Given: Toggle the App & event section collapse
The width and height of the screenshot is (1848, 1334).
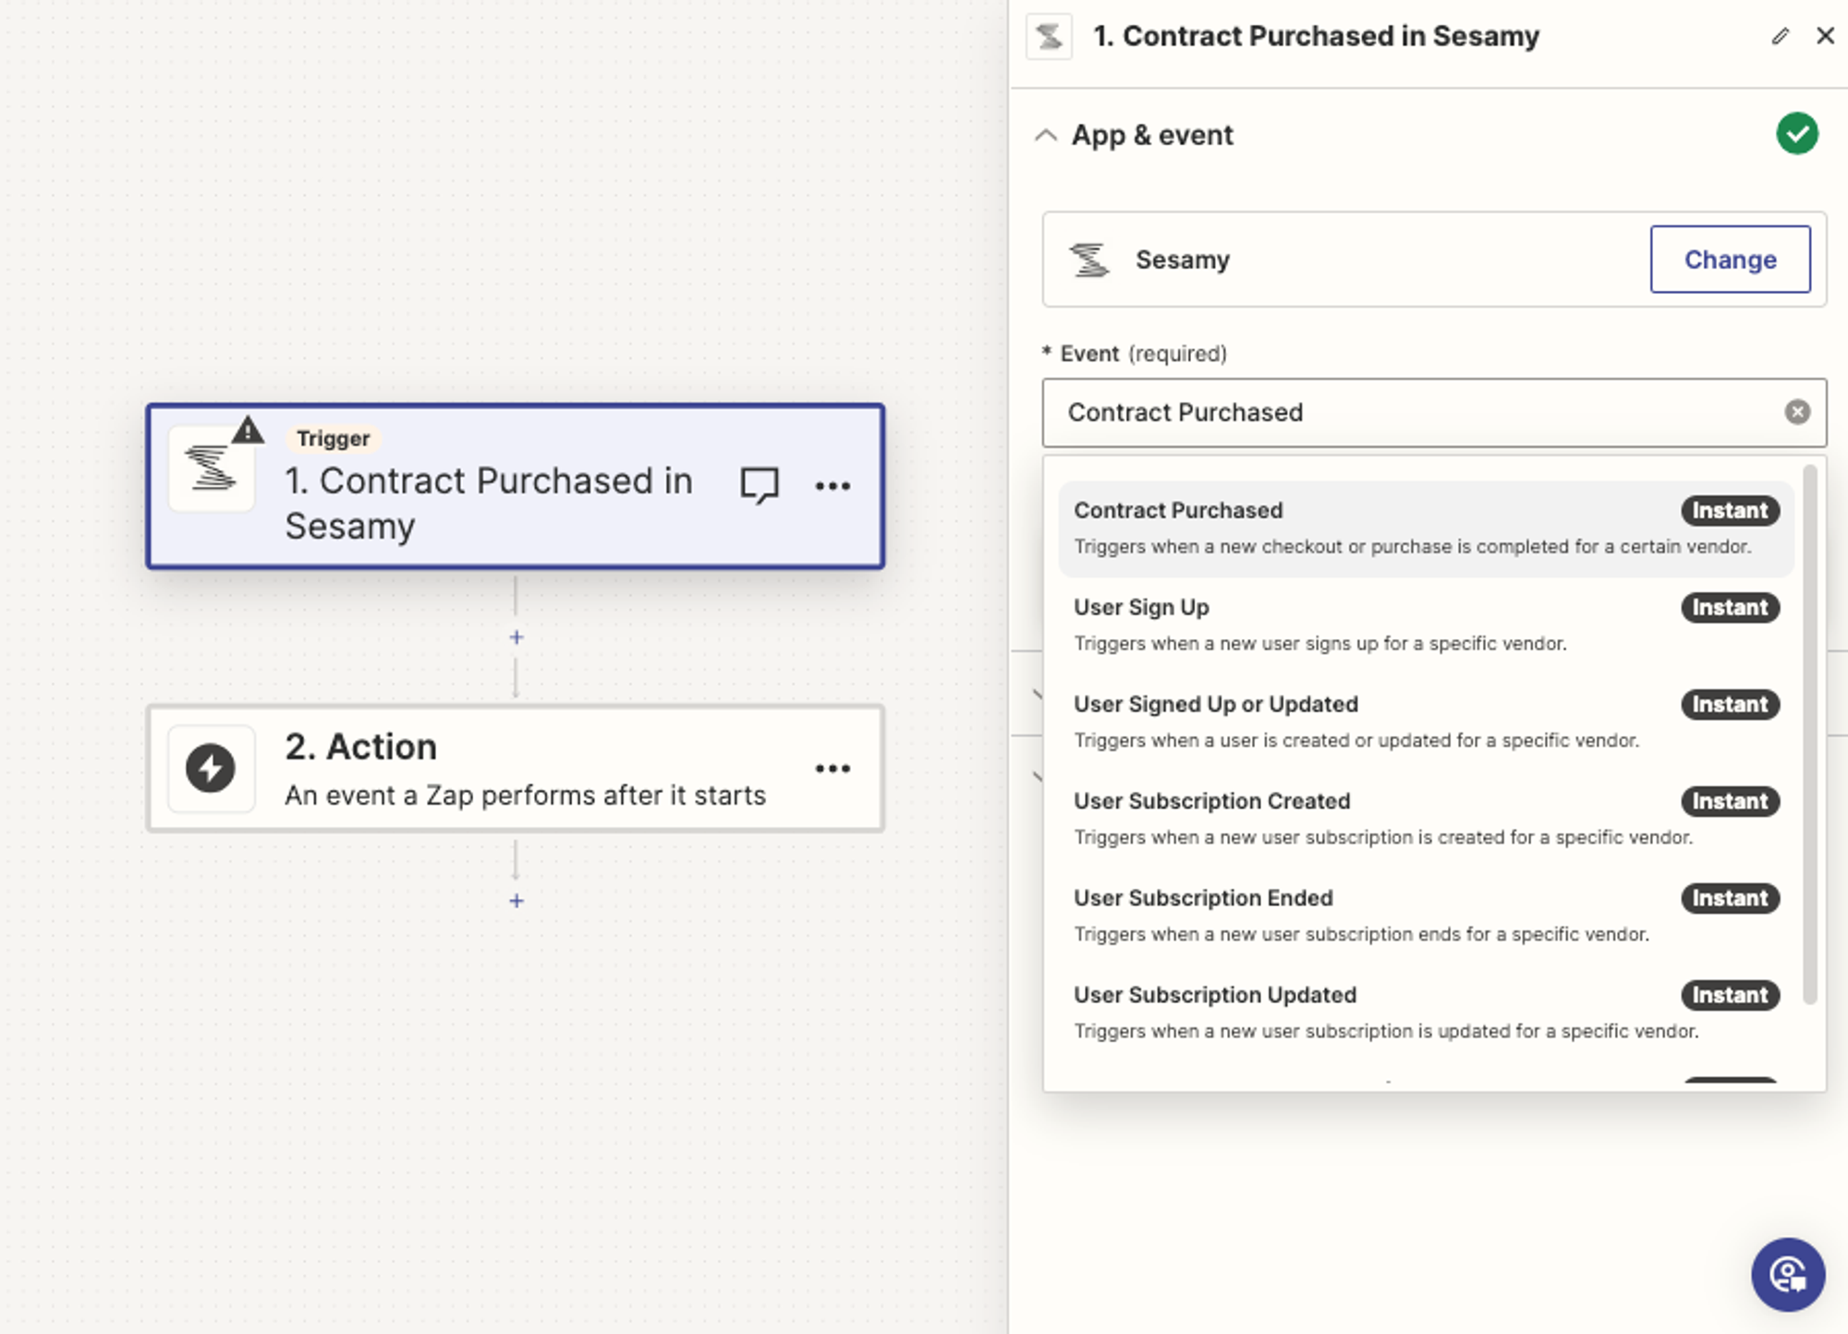Looking at the screenshot, I should (1046, 135).
